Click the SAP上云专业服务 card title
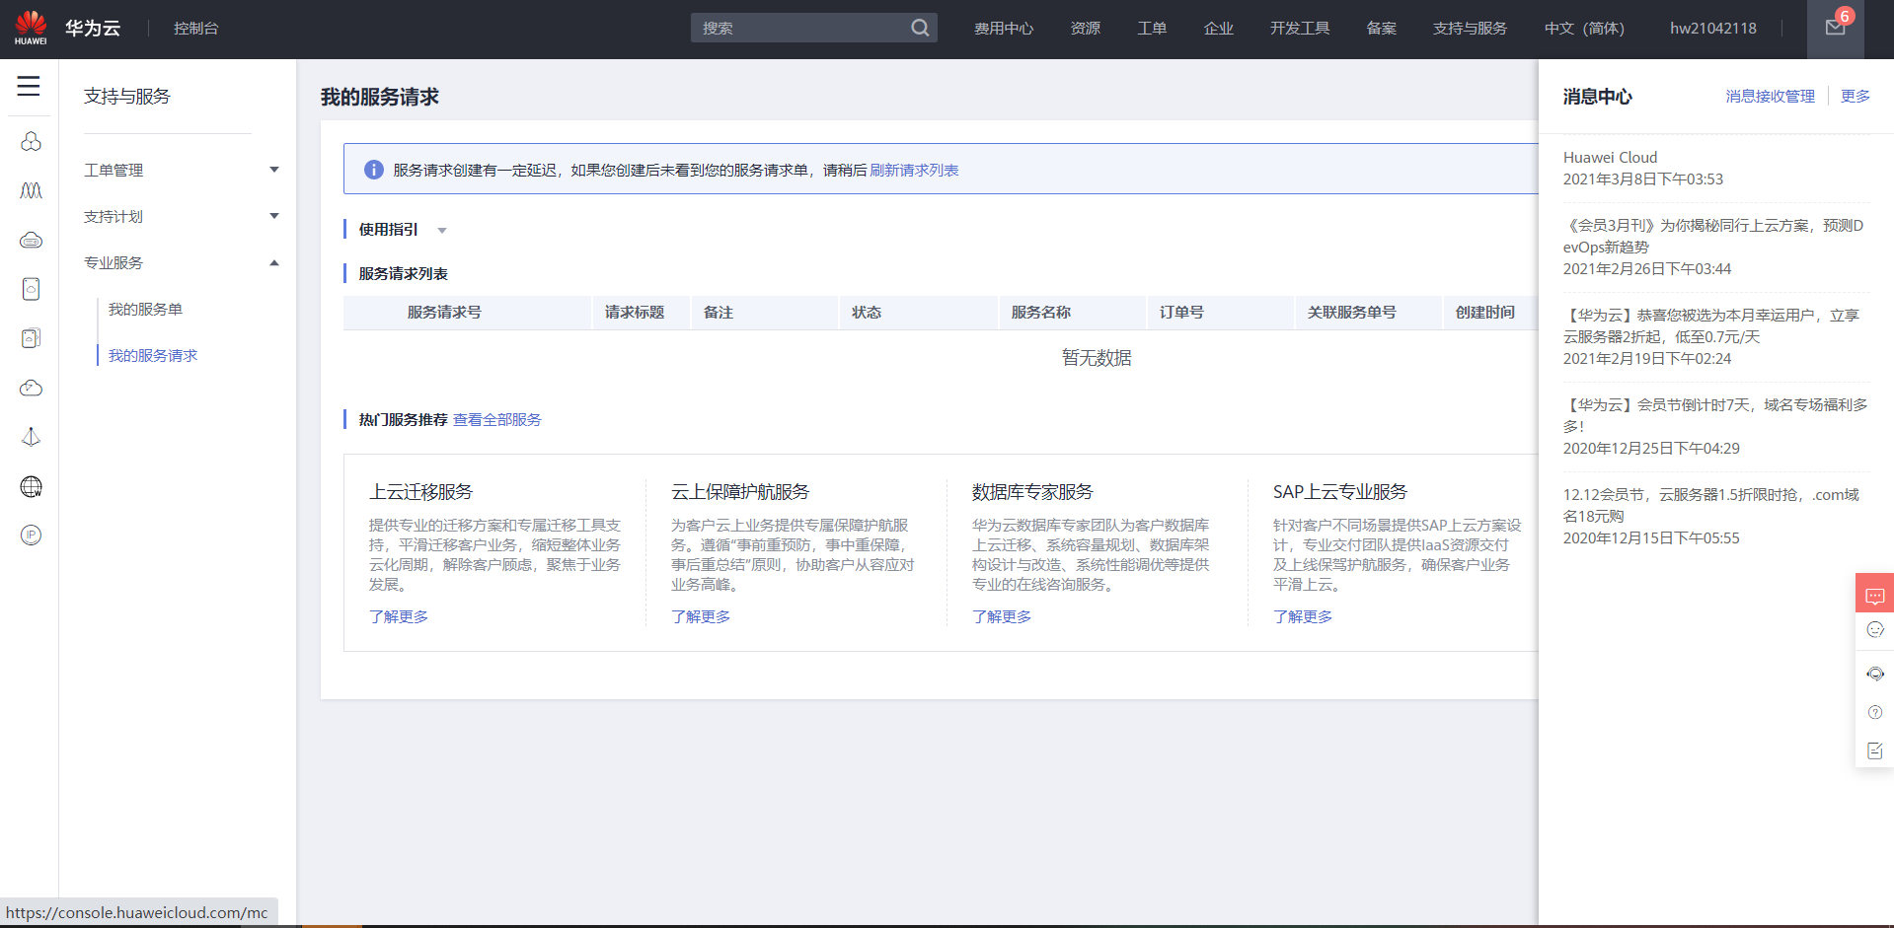The image size is (1894, 928). click(x=1340, y=491)
